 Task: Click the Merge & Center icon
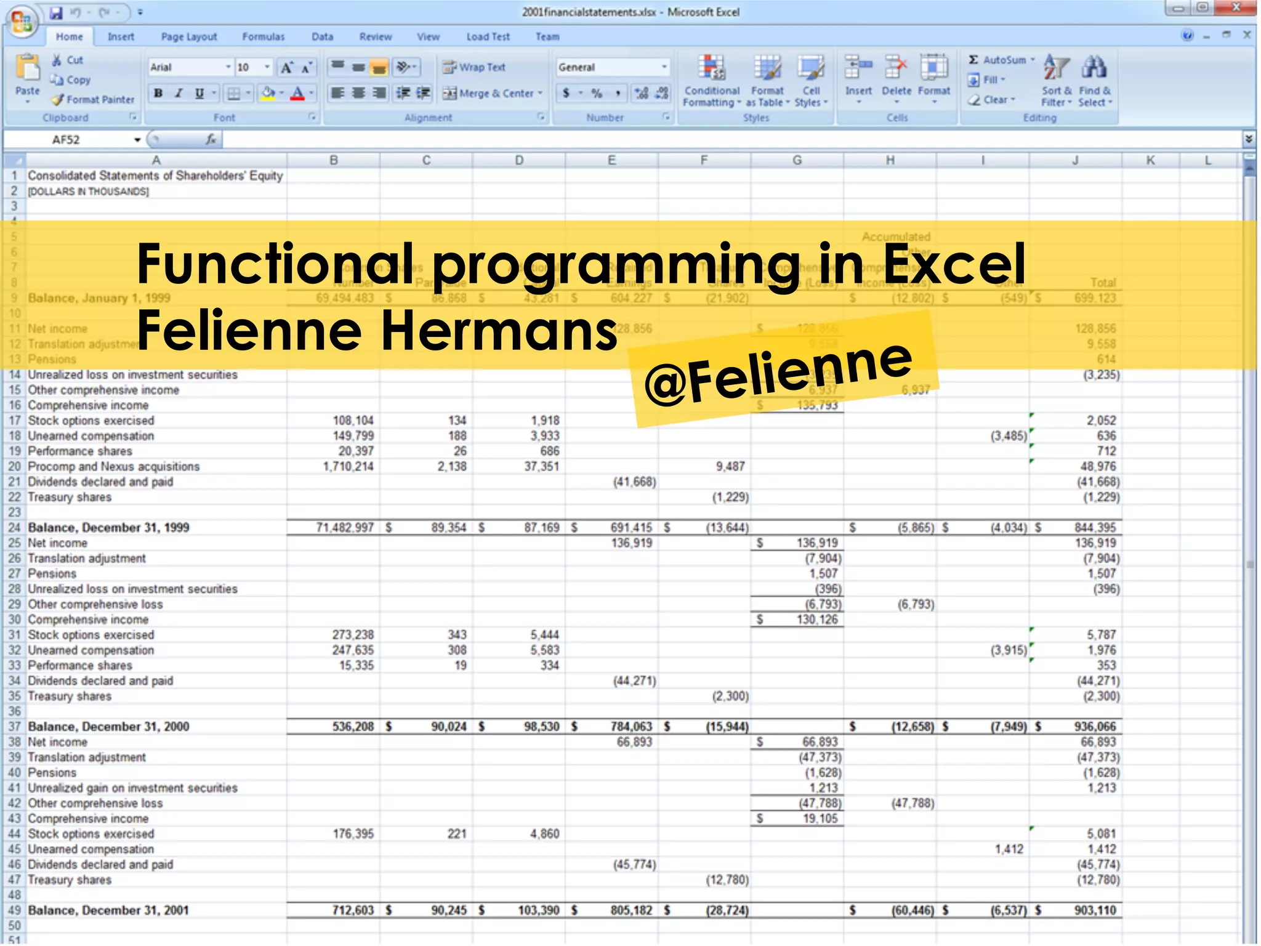[450, 94]
